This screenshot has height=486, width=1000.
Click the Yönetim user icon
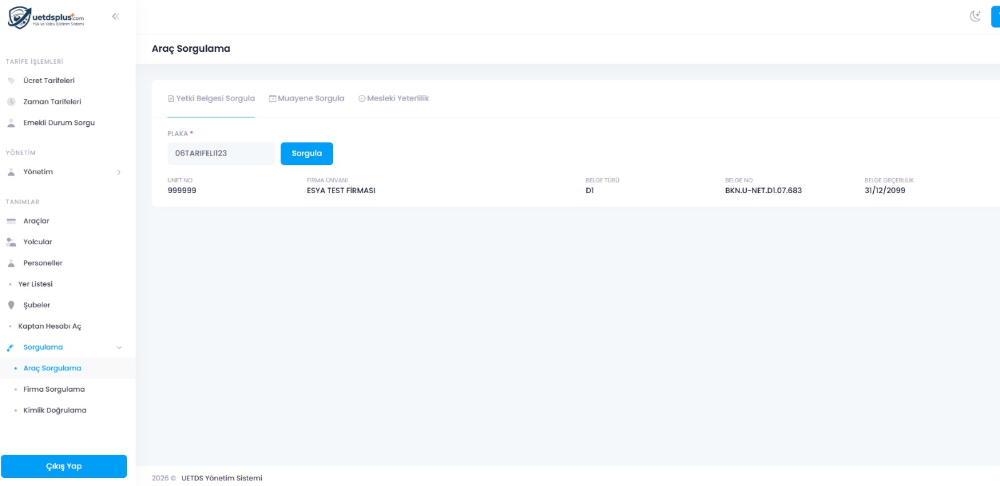11,172
